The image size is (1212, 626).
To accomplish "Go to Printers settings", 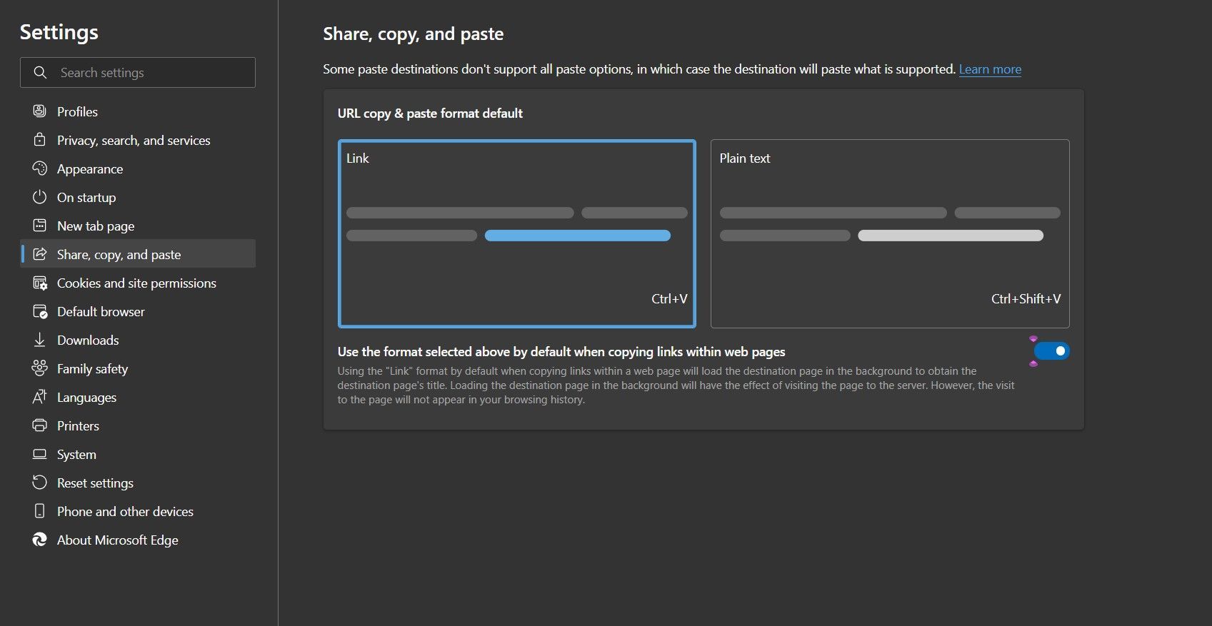I will pyautogui.click(x=138, y=425).
